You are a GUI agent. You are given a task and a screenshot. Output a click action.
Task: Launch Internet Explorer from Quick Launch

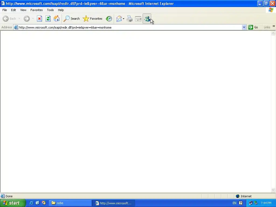tap(31, 203)
